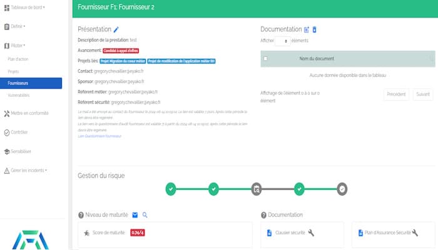438x250 pixels.
Task: Click the Plan d'Assurance Sécurité document icon
Action: 360,232
